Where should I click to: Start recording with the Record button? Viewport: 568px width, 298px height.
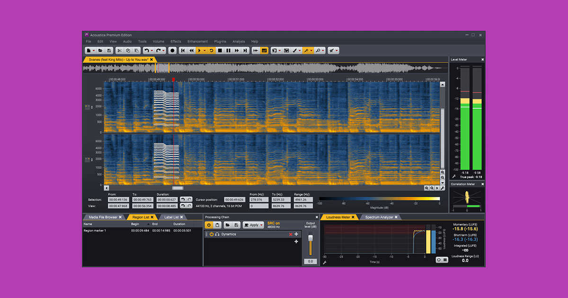point(173,50)
